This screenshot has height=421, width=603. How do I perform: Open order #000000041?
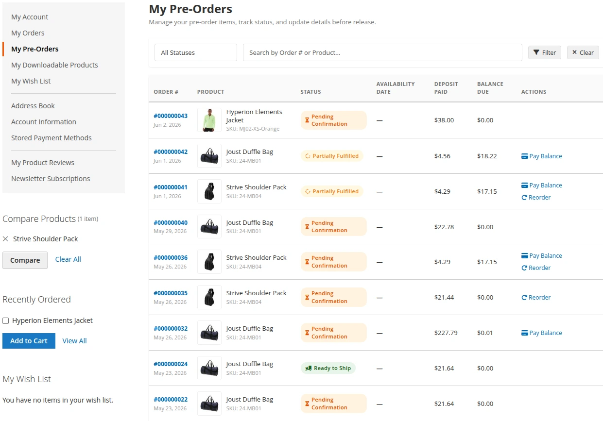[171, 187]
